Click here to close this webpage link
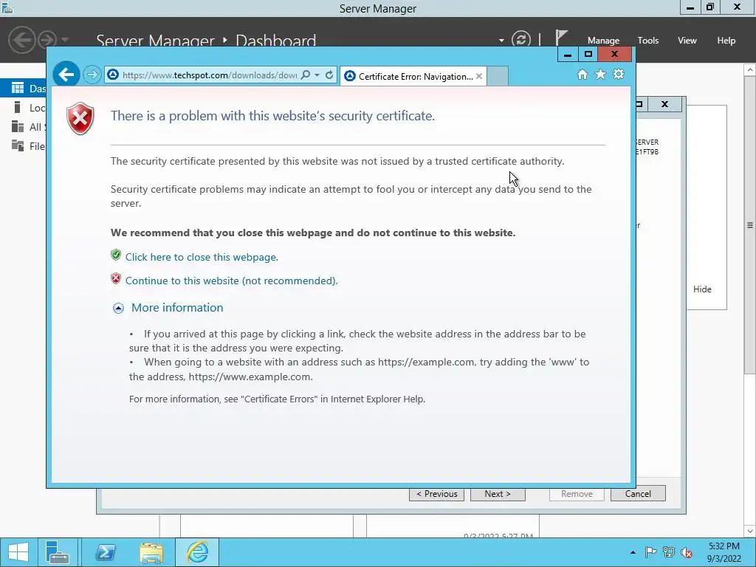756x567 pixels. pos(202,257)
